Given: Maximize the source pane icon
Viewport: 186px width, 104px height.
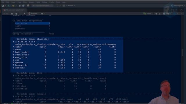Looking at the screenshot, I should pos(181,10).
